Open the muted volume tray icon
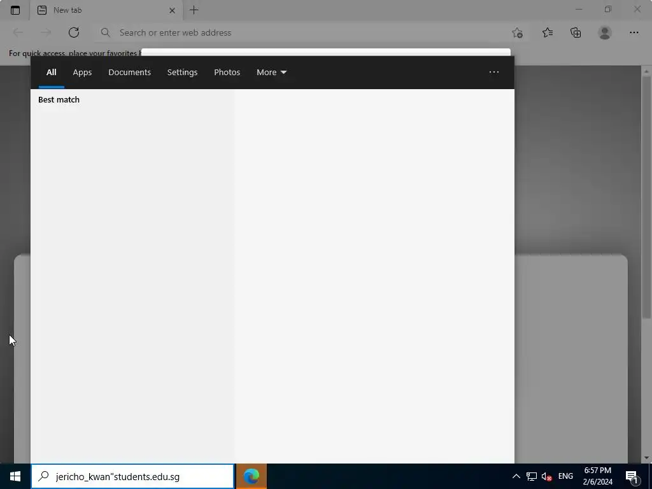652x489 pixels. [x=547, y=476]
